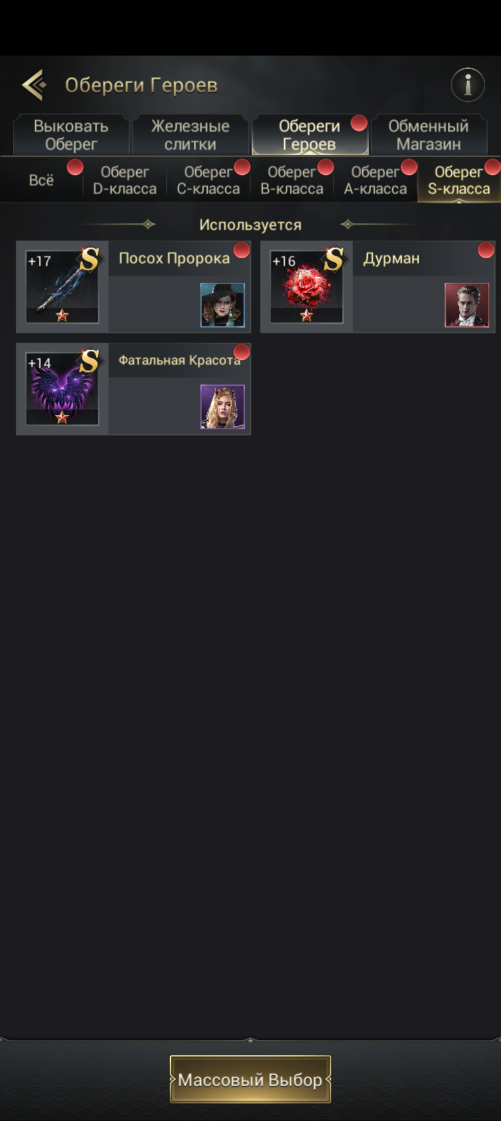
Task: Select the Обереги Героев tab
Action: (310, 135)
